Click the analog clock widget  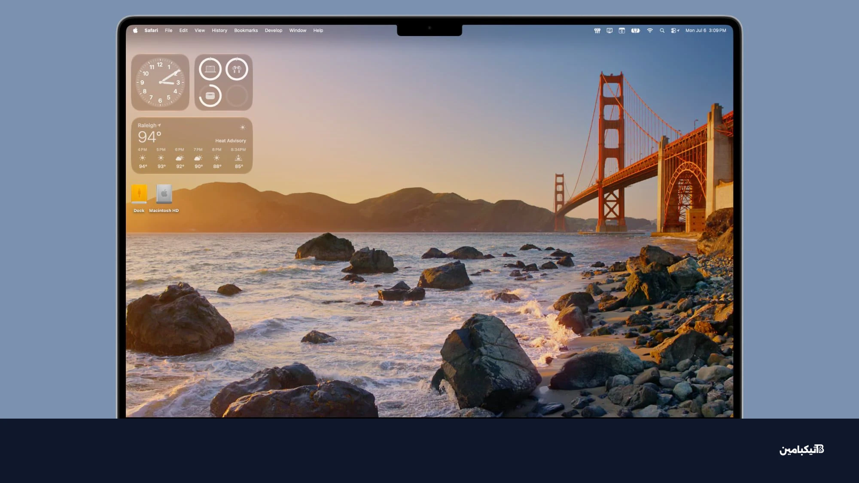[160, 82]
